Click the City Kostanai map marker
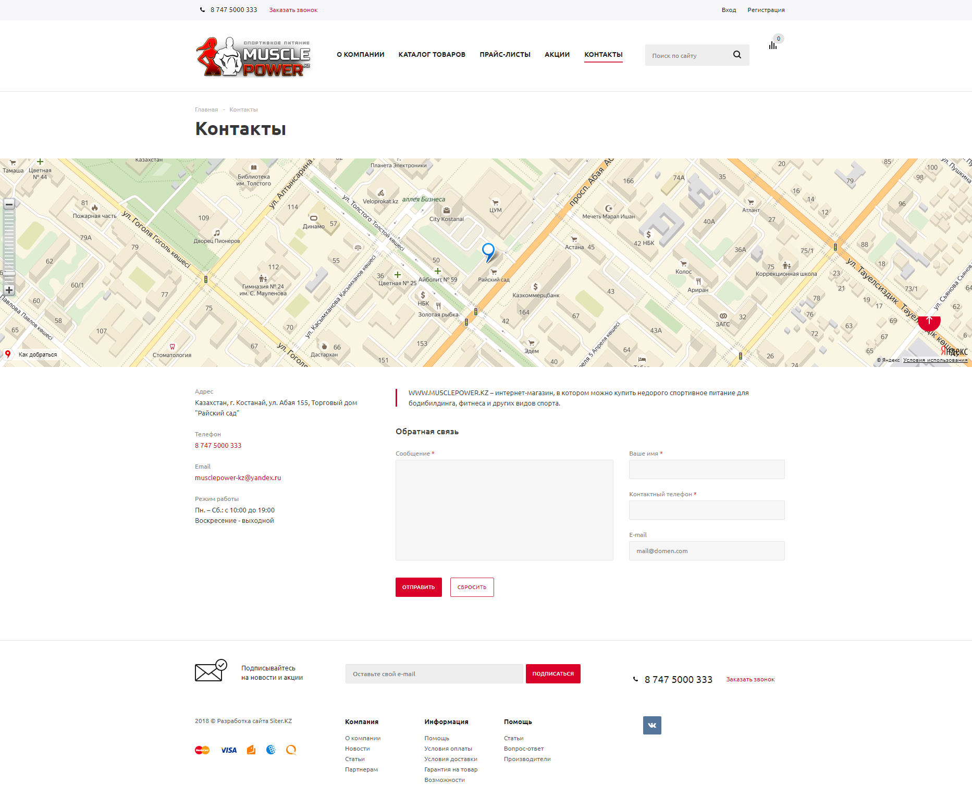This screenshot has height=808, width=972. (x=447, y=211)
